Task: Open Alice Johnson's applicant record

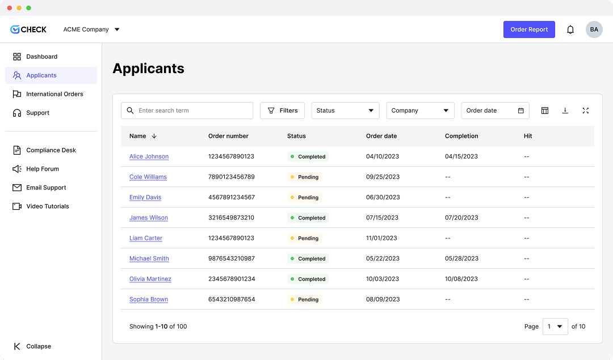Action: click(149, 156)
